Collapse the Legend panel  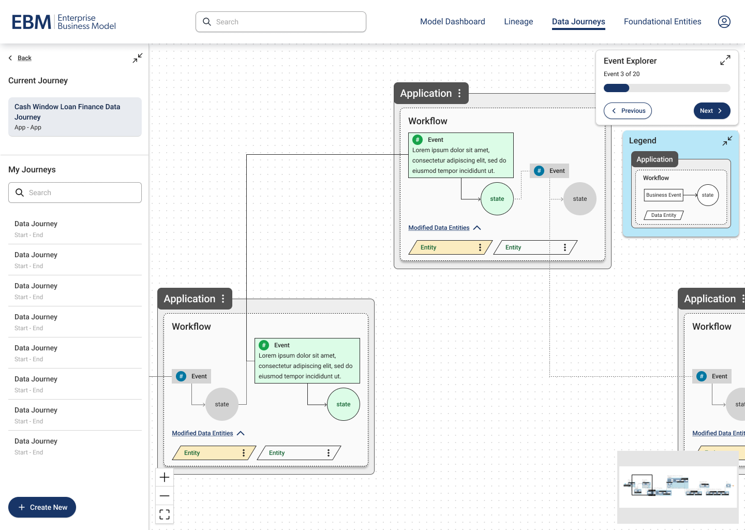pyautogui.click(x=727, y=140)
